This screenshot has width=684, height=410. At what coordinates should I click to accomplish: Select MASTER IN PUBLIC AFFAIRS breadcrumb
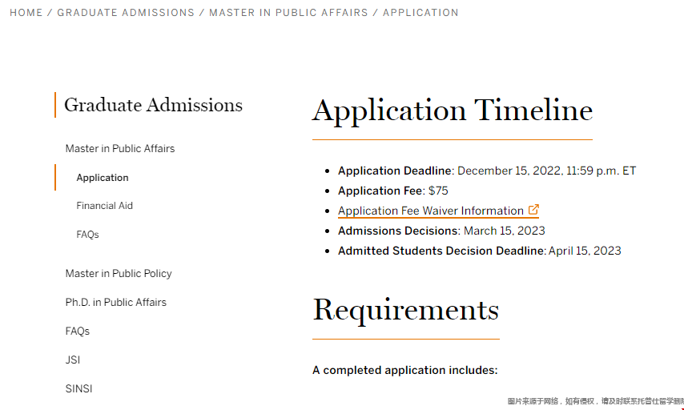tap(288, 13)
